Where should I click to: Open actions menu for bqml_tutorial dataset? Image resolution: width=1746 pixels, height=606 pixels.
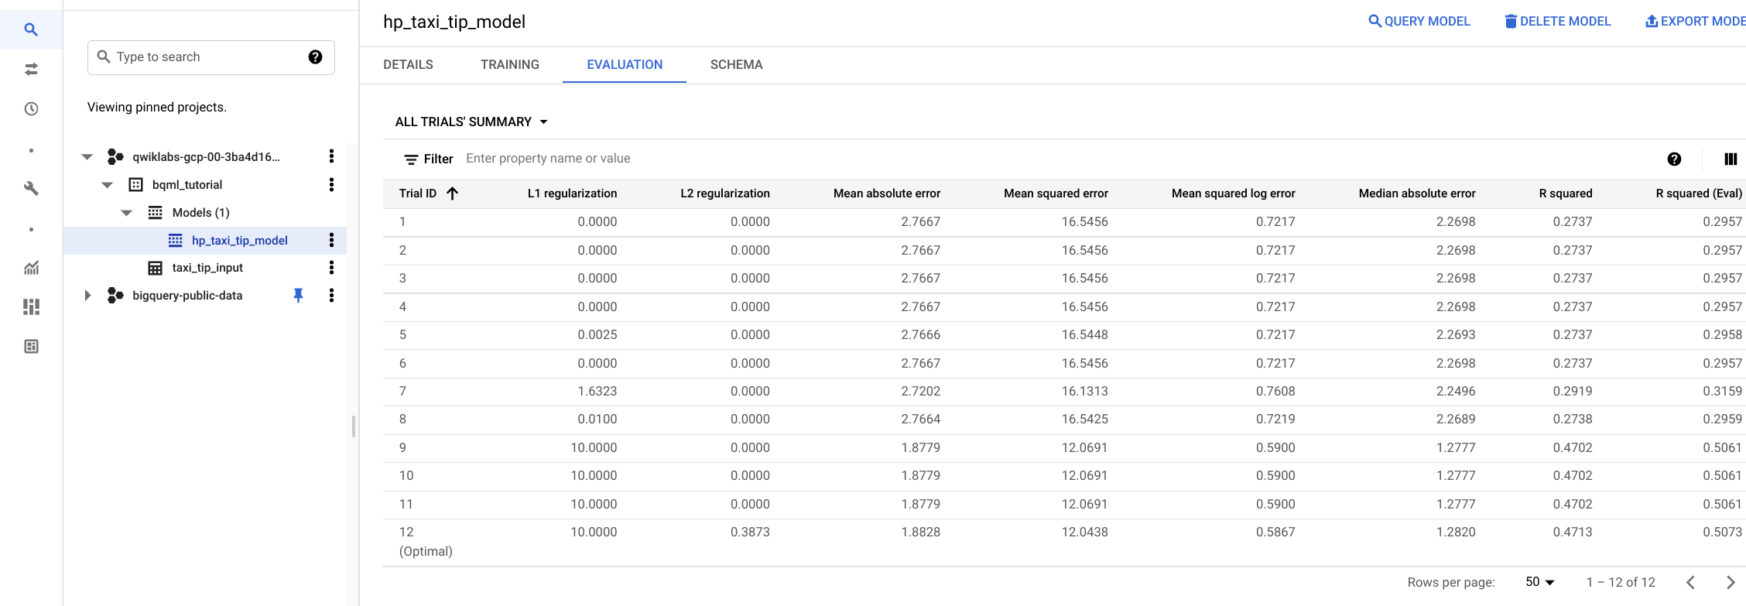click(331, 184)
